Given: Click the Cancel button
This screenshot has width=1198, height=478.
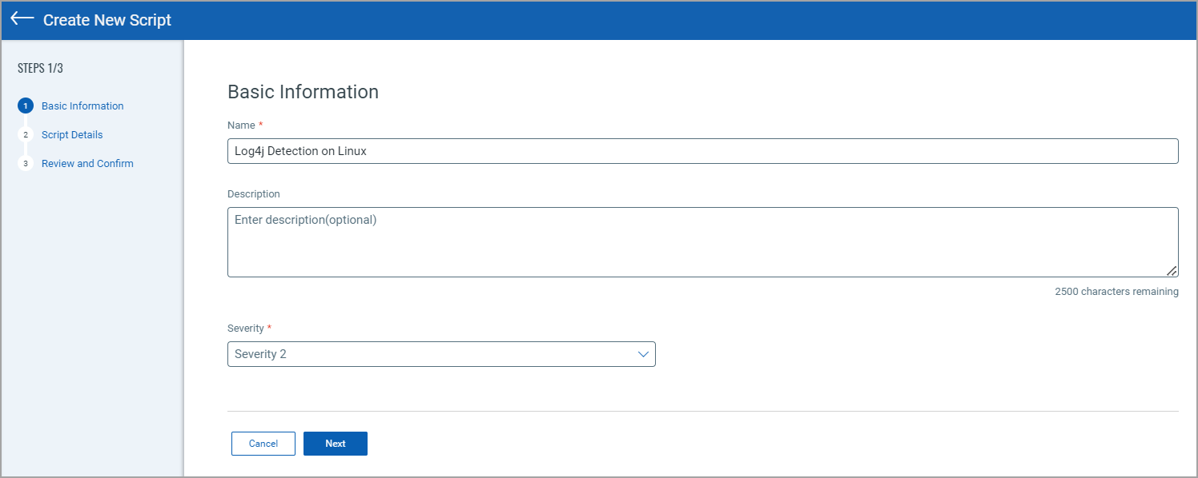Looking at the screenshot, I should [x=263, y=443].
